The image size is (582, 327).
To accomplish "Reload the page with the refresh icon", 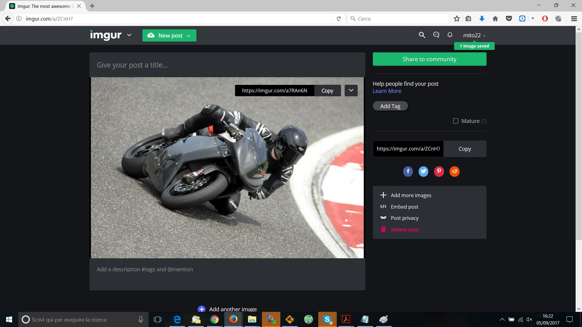I will 339,19.
